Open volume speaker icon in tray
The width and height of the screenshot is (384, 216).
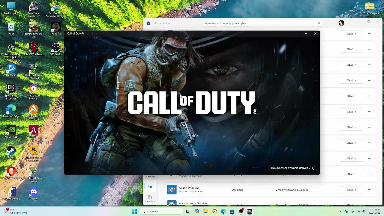pyautogui.click(x=364, y=211)
